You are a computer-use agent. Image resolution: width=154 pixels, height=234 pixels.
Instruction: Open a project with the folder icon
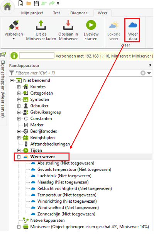[29, 3]
